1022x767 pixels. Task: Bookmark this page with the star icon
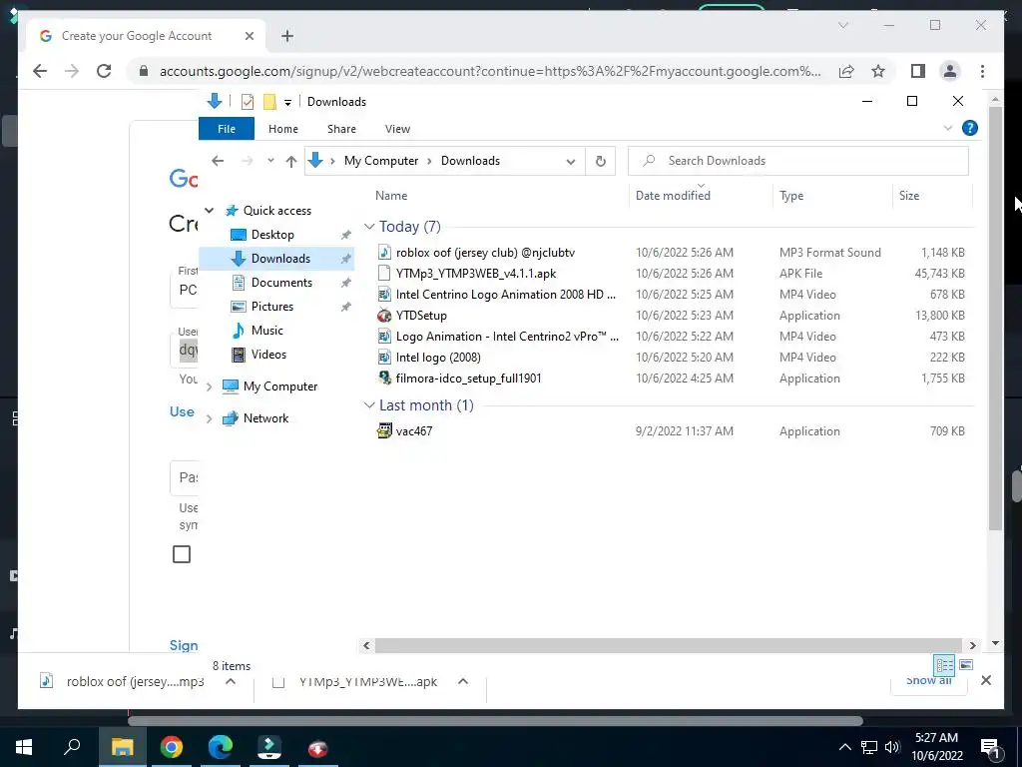pyautogui.click(x=878, y=71)
